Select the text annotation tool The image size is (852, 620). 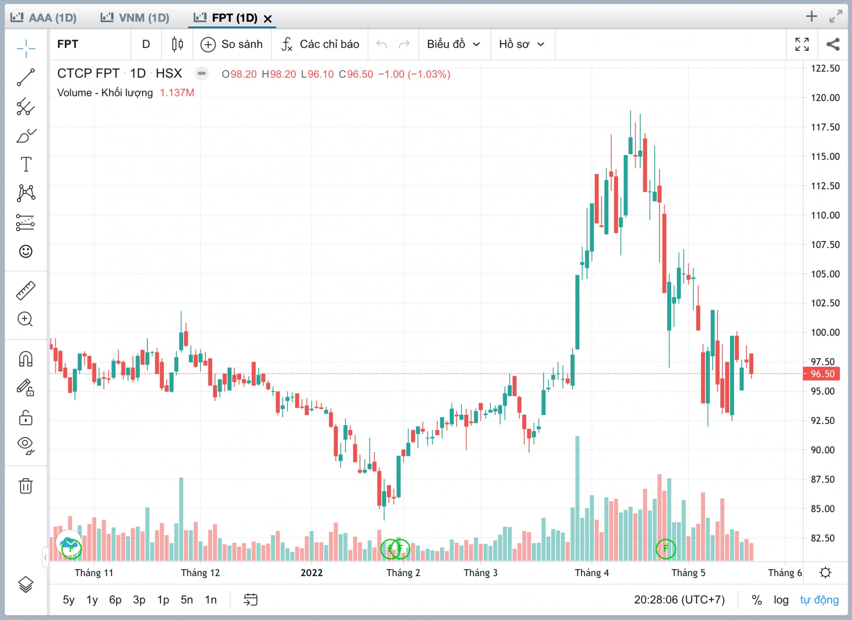pyautogui.click(x=26, y=164)
